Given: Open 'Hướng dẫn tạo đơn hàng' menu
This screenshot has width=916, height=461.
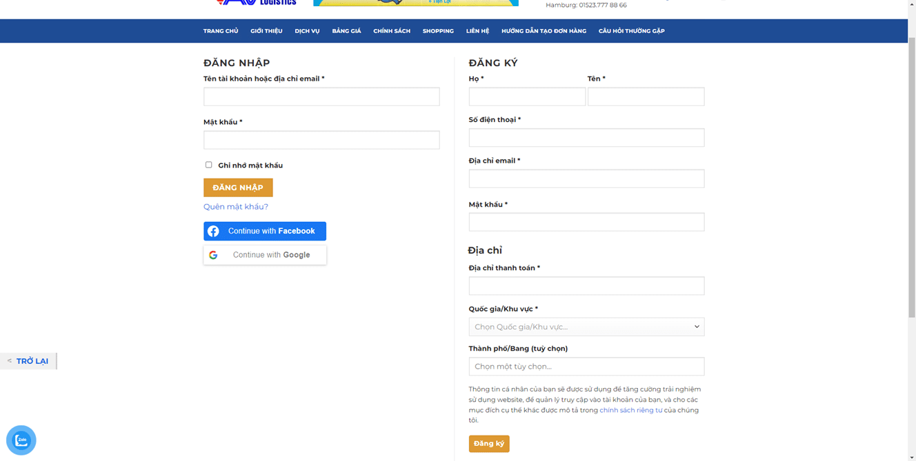Looking at the screenshot, I should tap(544, 31).
